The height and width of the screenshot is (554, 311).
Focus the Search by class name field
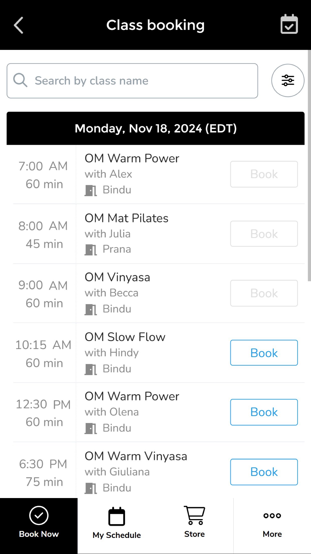145,81
